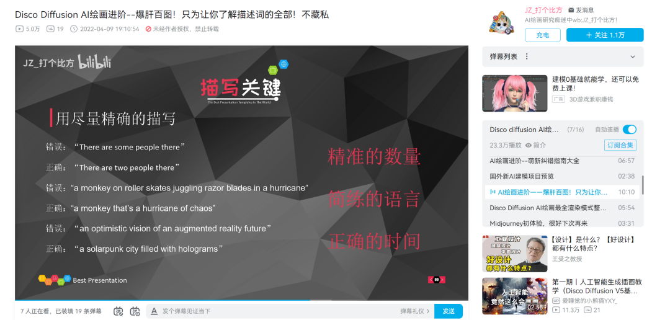The height and width of the screenshot is (320, 670).
Task: Toggle the 自动连播 autoplay switch
Action: click(629, 130)
